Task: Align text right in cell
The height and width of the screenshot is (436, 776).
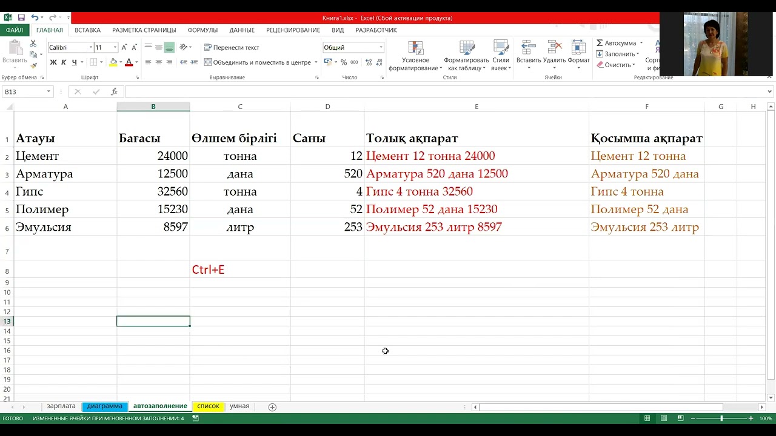Action: pos(169,62)
